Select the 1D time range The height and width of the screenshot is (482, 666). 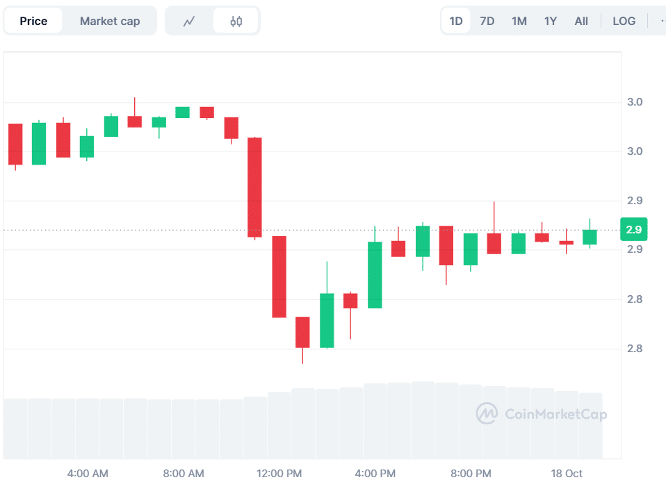(x=456, y=21)
